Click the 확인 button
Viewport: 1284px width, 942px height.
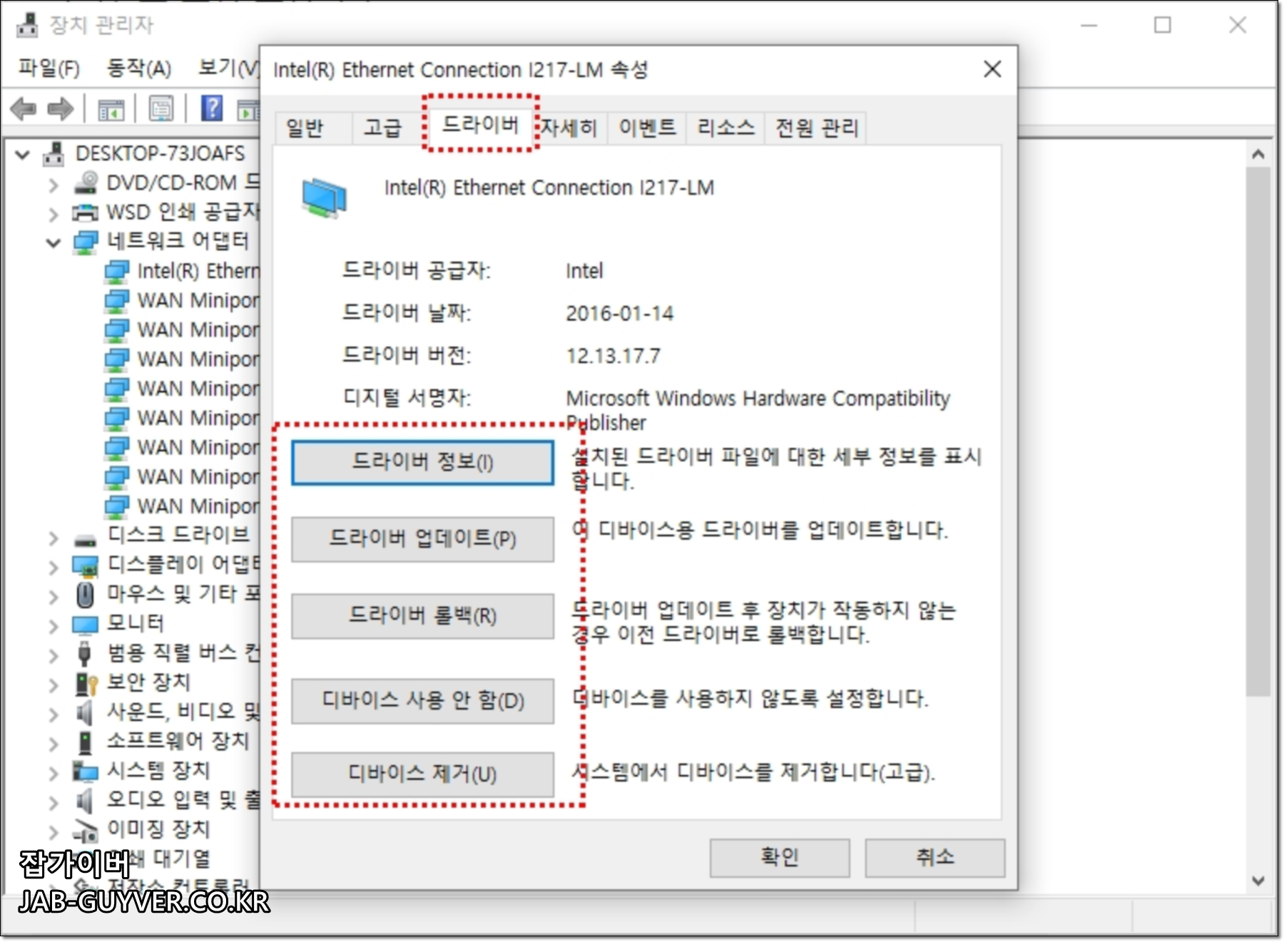(779, 858)
